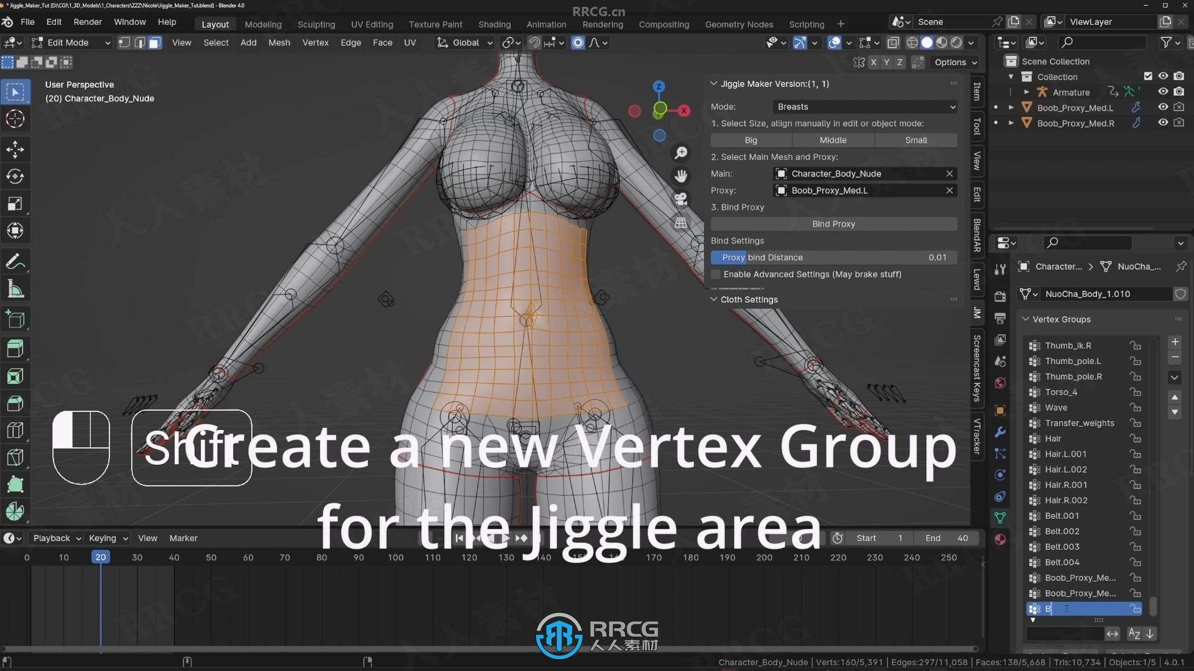
Task: Drag the timeline playhead at frame 20
Action: (100, 557)
